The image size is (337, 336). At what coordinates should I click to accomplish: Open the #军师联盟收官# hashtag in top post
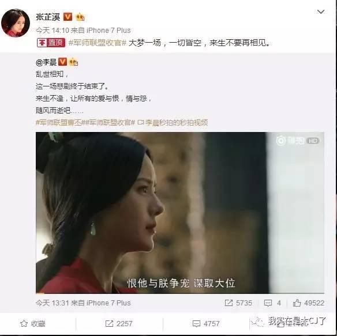98,43
